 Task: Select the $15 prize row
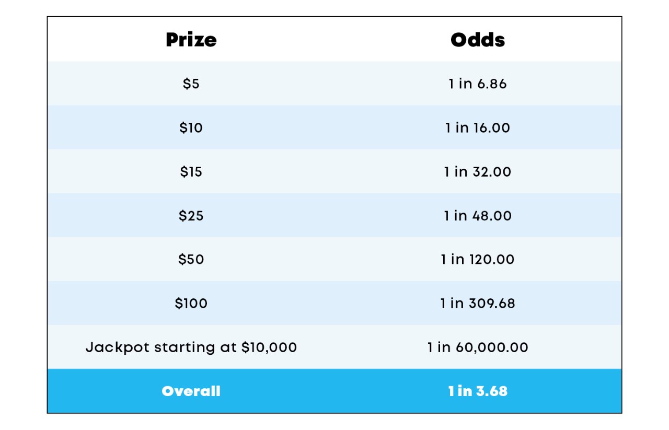click(334, 171)
